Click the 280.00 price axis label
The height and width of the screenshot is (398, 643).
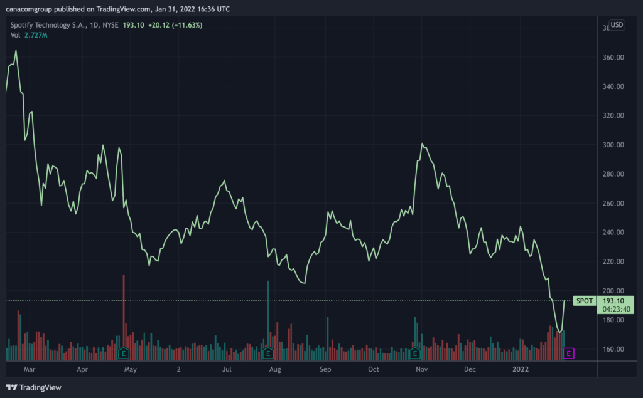(x=613, y=174)
